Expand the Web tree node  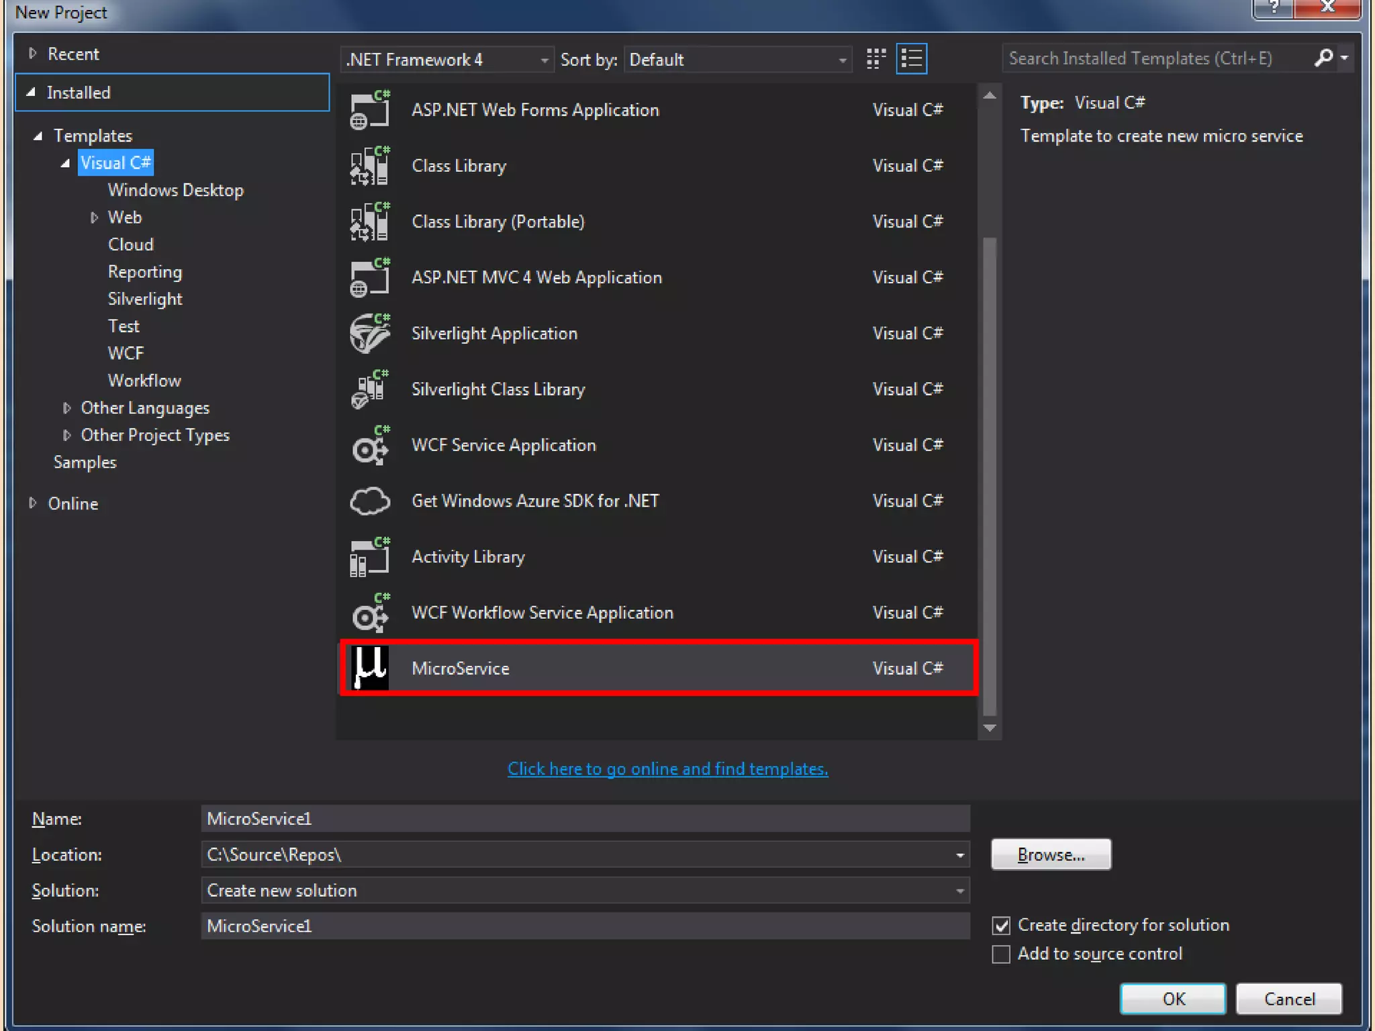tap(95, 217)
